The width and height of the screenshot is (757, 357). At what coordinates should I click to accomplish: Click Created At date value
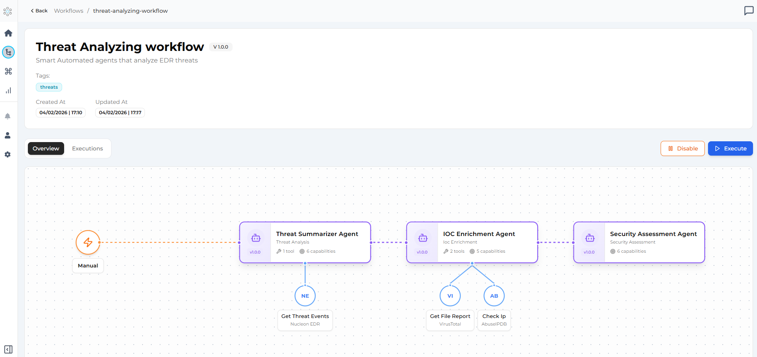[61, 113]
